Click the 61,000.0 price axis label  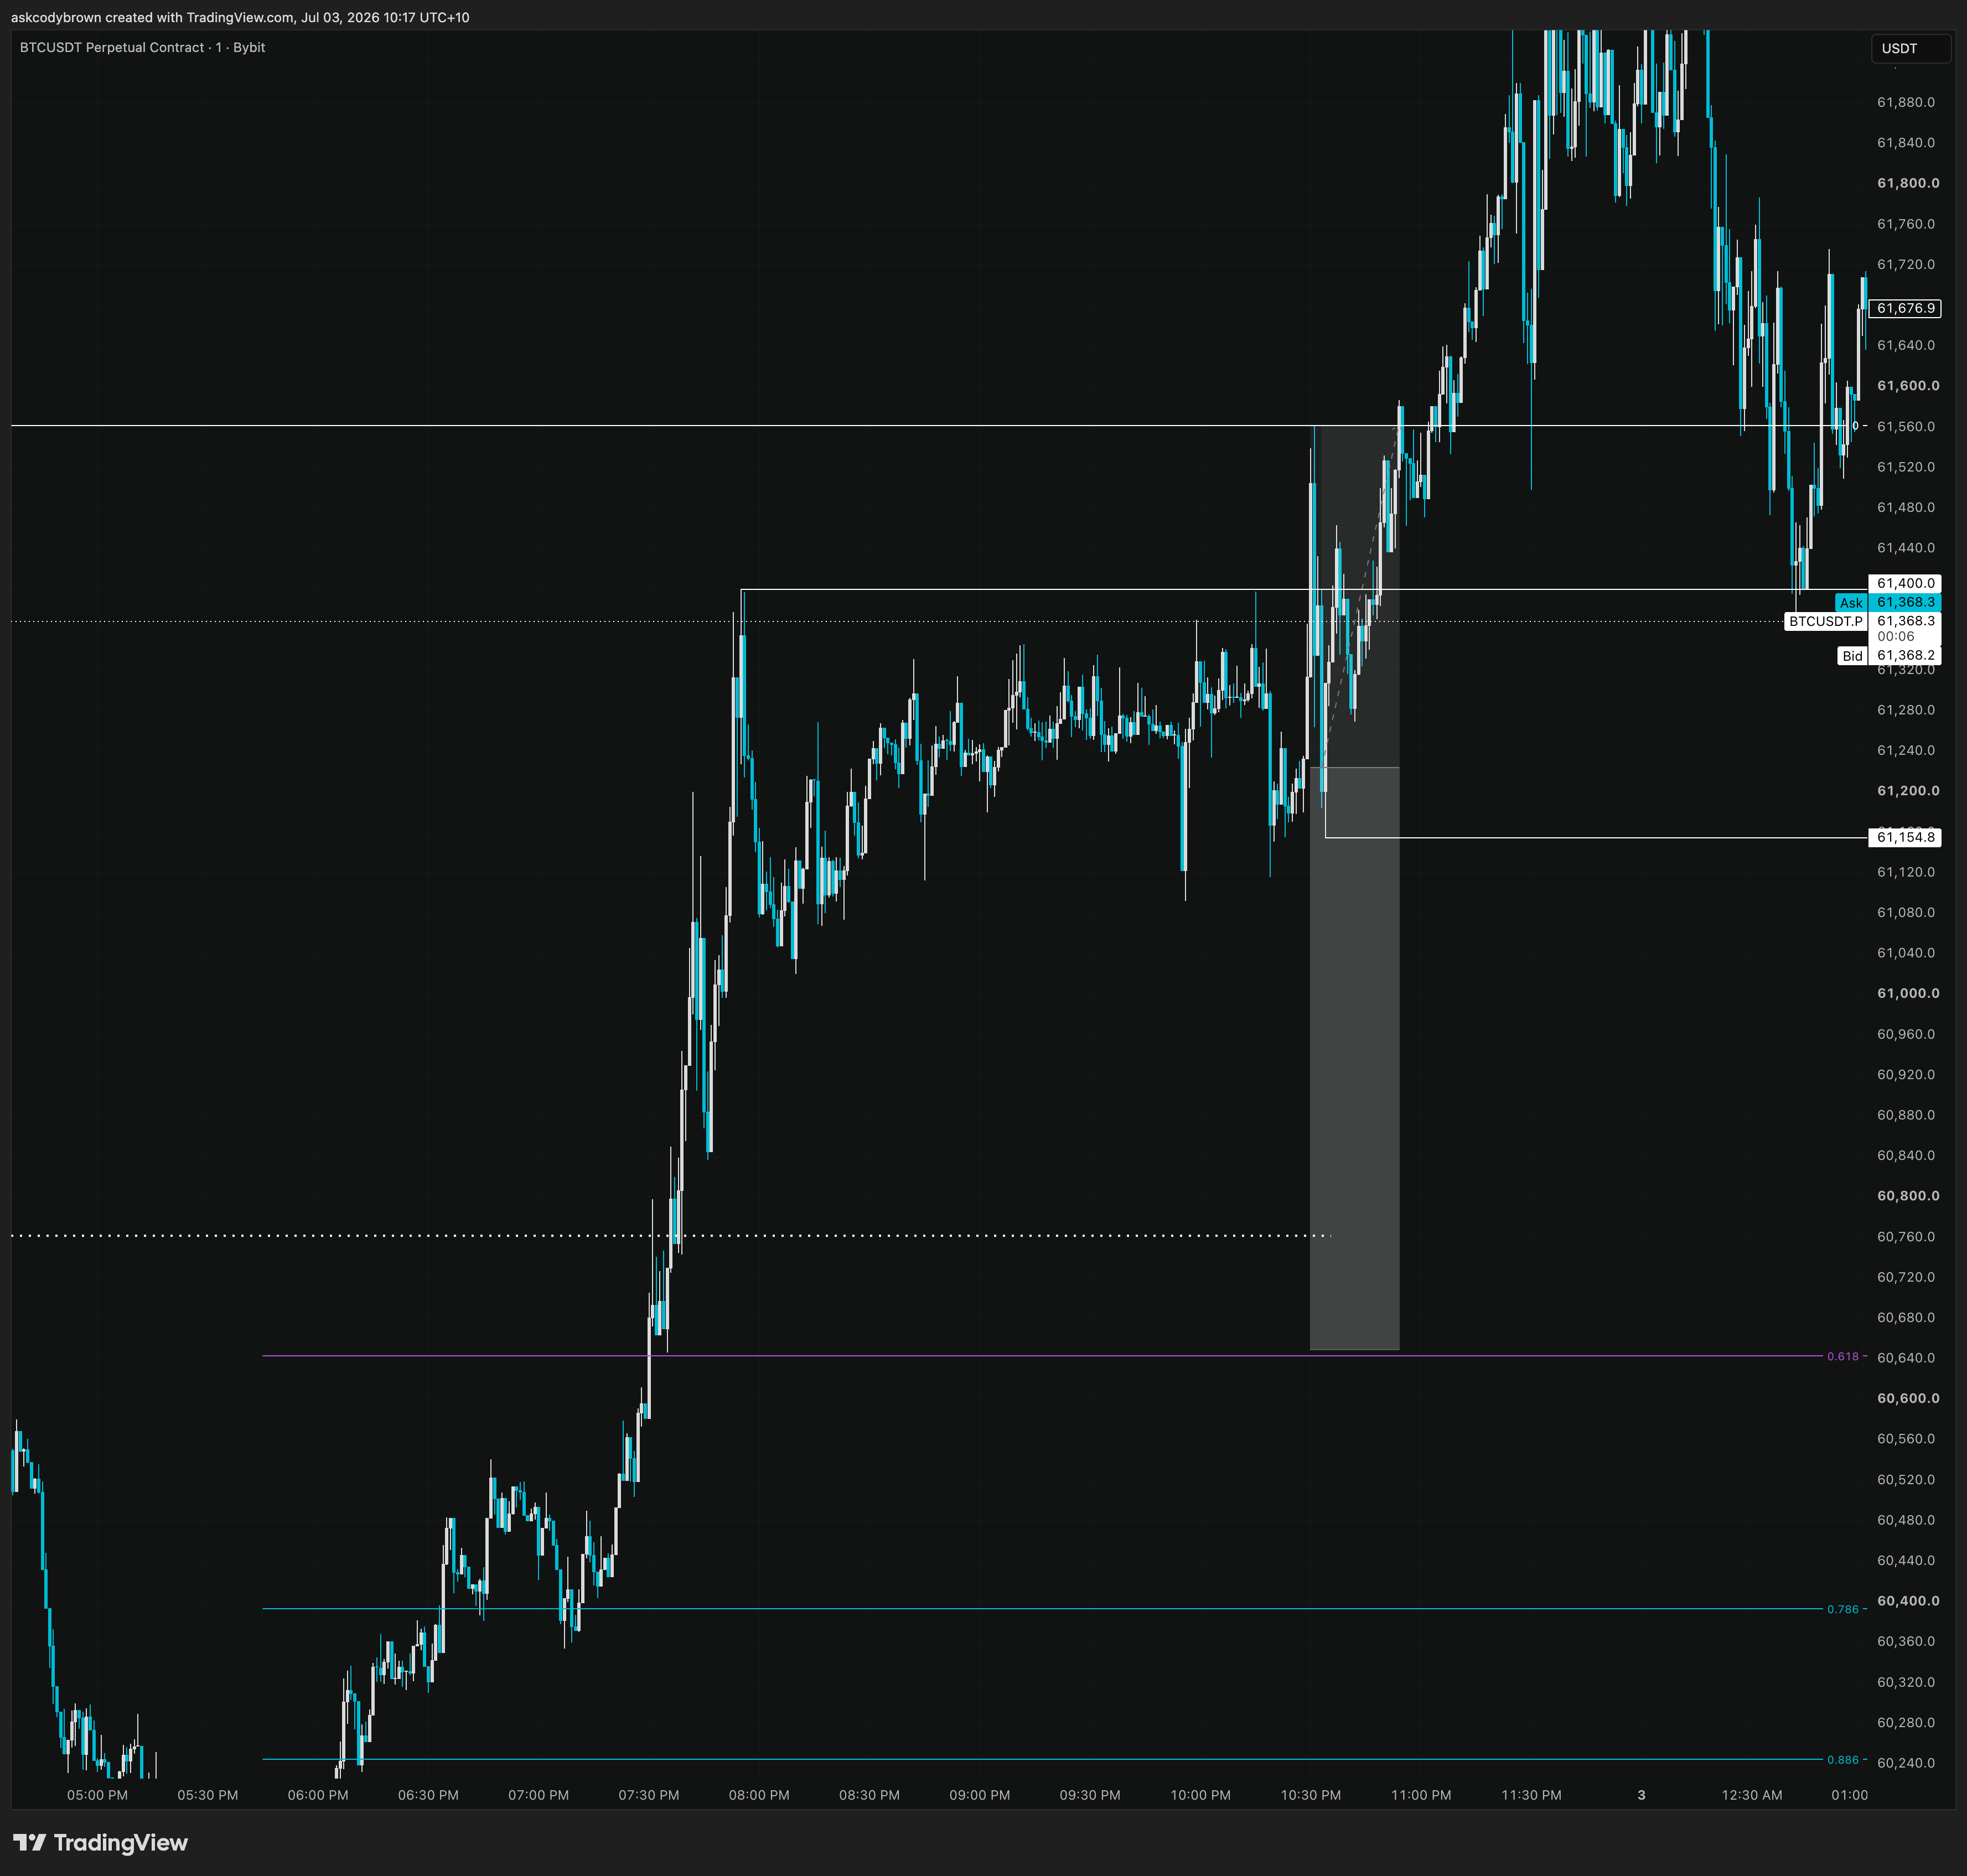point(1907,993)
